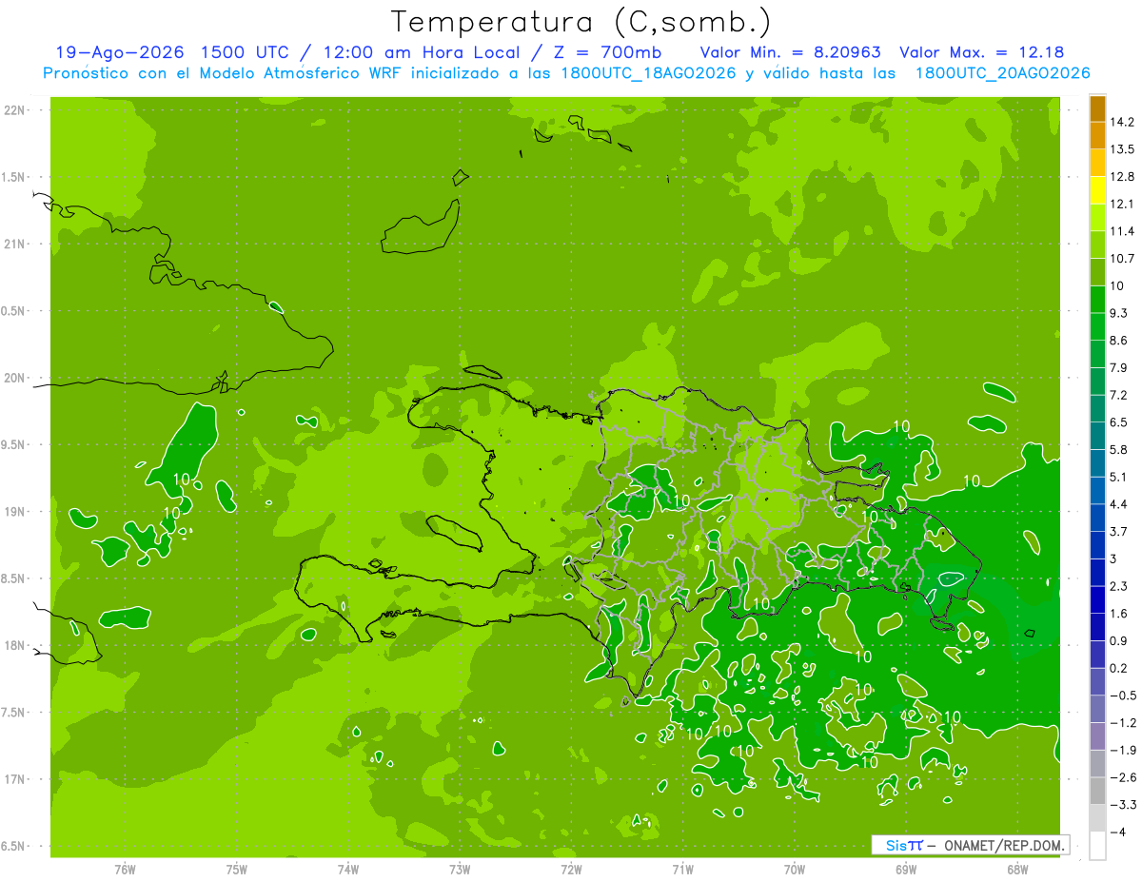Click legend value '9.3'
The height and width of the screenshot is (882, 1142).
click(1119, 313)
